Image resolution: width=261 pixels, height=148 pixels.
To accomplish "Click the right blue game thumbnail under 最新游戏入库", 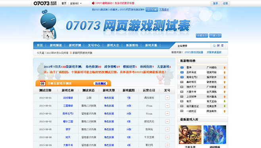I will pos(215,135).
